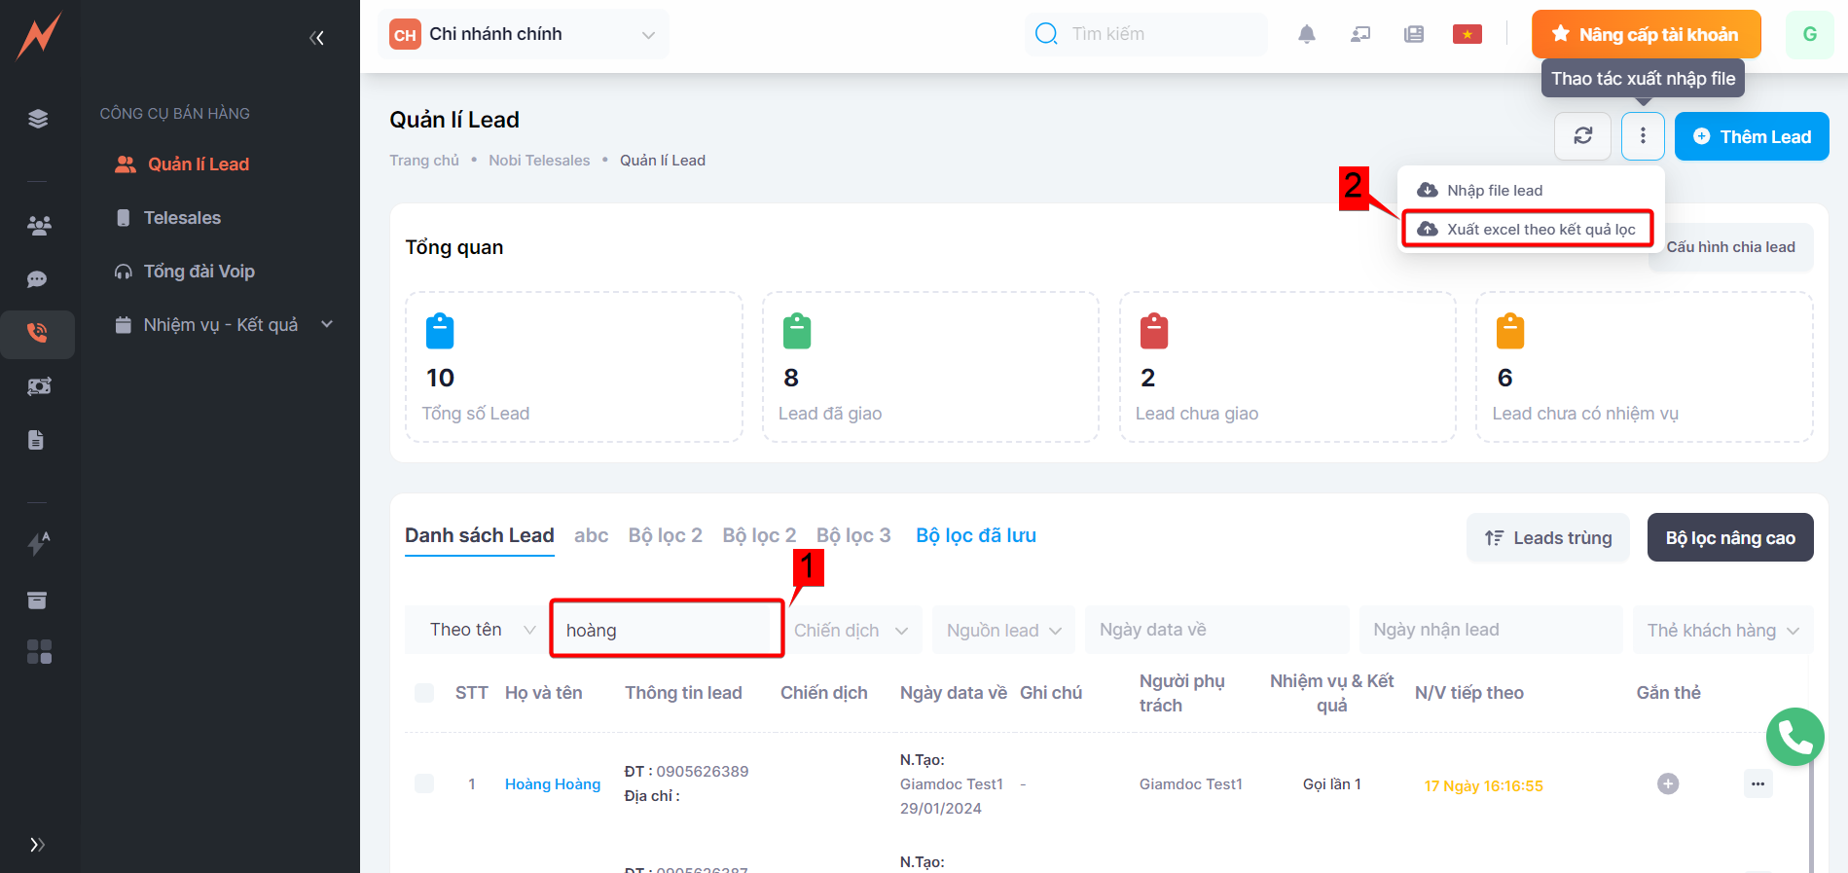The height and width of the screenshot is (873, 1848).
Task: Open the row actions ellipsis for Hoàng Hoàng
Action: pos(1757,783)
